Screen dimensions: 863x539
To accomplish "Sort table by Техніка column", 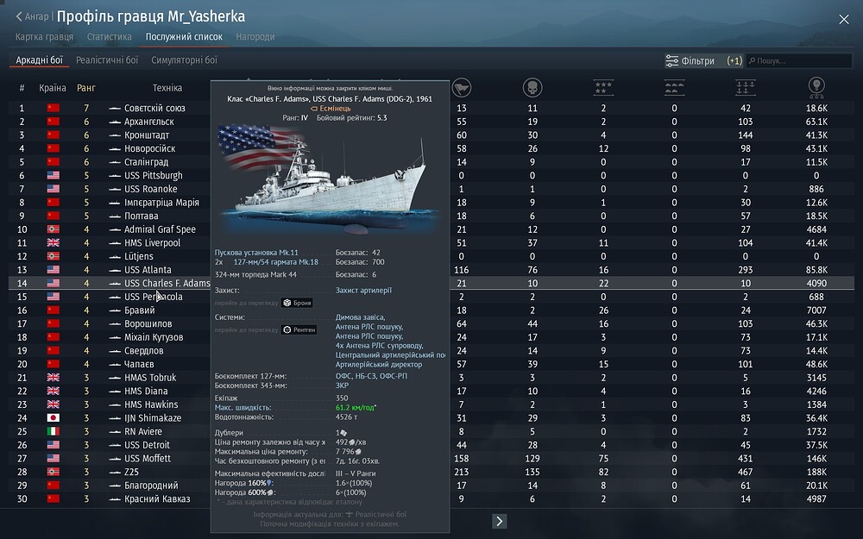I will point(167,88).
